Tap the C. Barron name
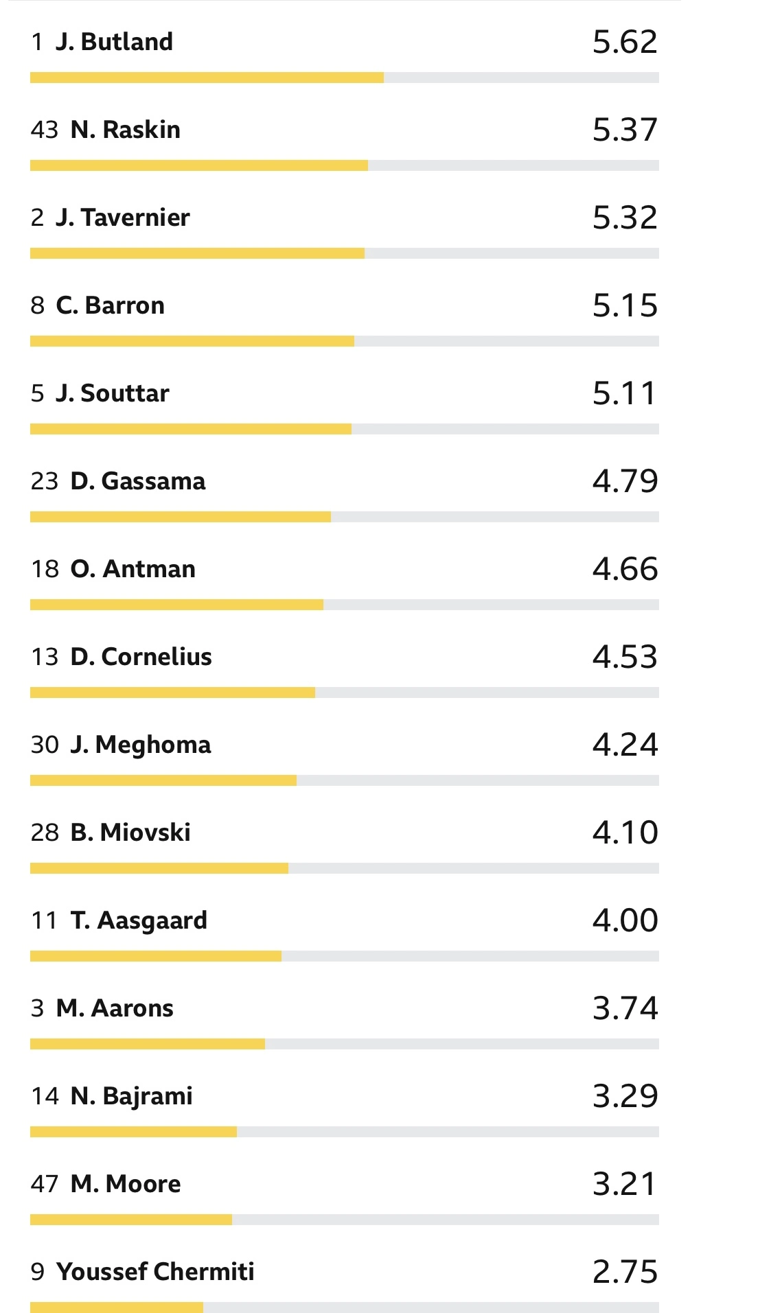The image size is (758, 1313). point(110,305)
